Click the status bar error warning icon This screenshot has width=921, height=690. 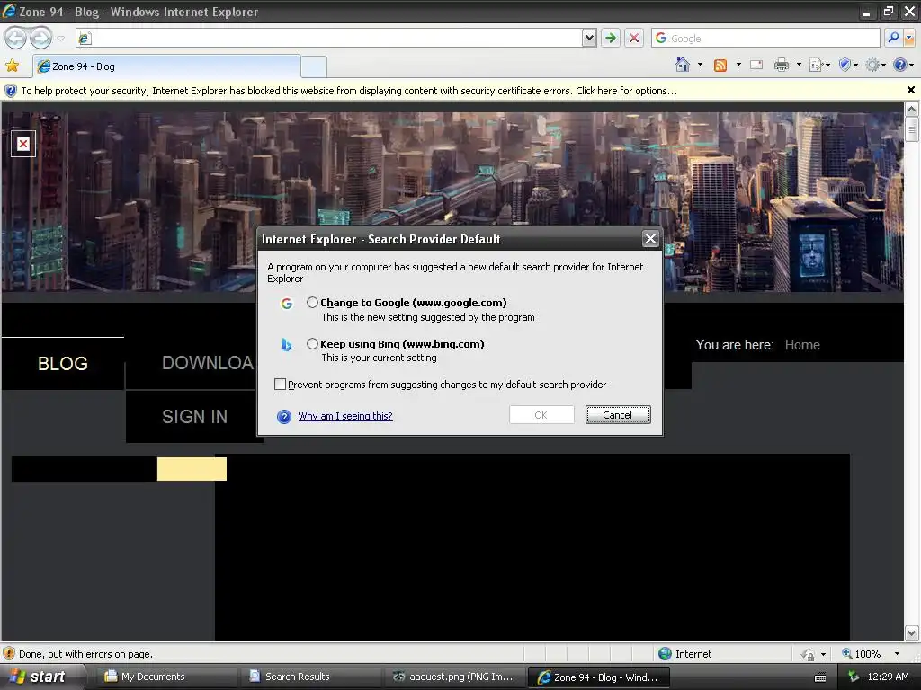click(x=9, y=654)
